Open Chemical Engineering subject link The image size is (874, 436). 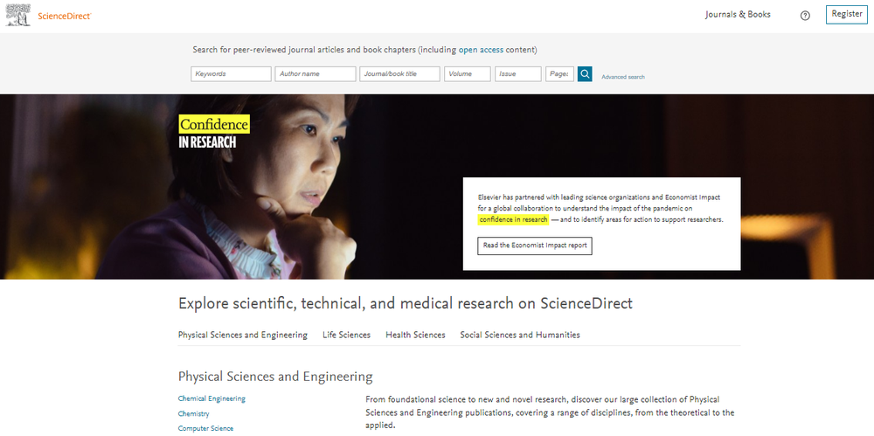[x=212, y=398]
